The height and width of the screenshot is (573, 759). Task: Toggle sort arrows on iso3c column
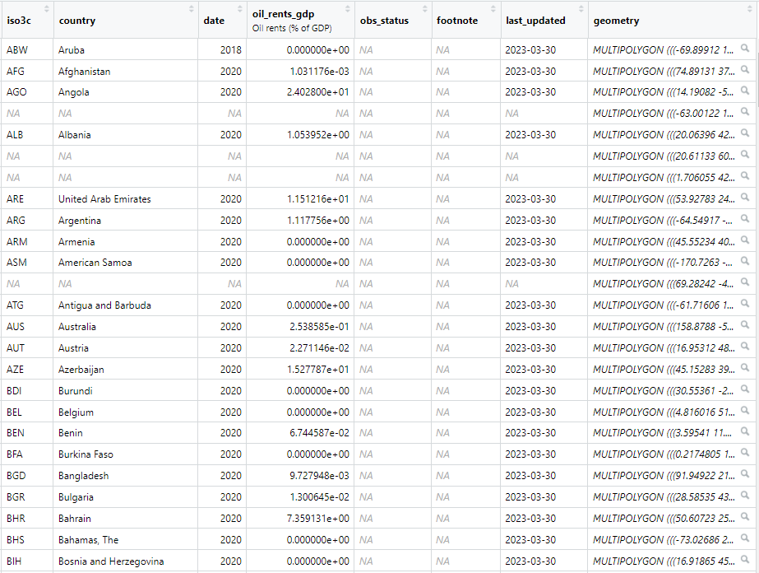point(46,9)
